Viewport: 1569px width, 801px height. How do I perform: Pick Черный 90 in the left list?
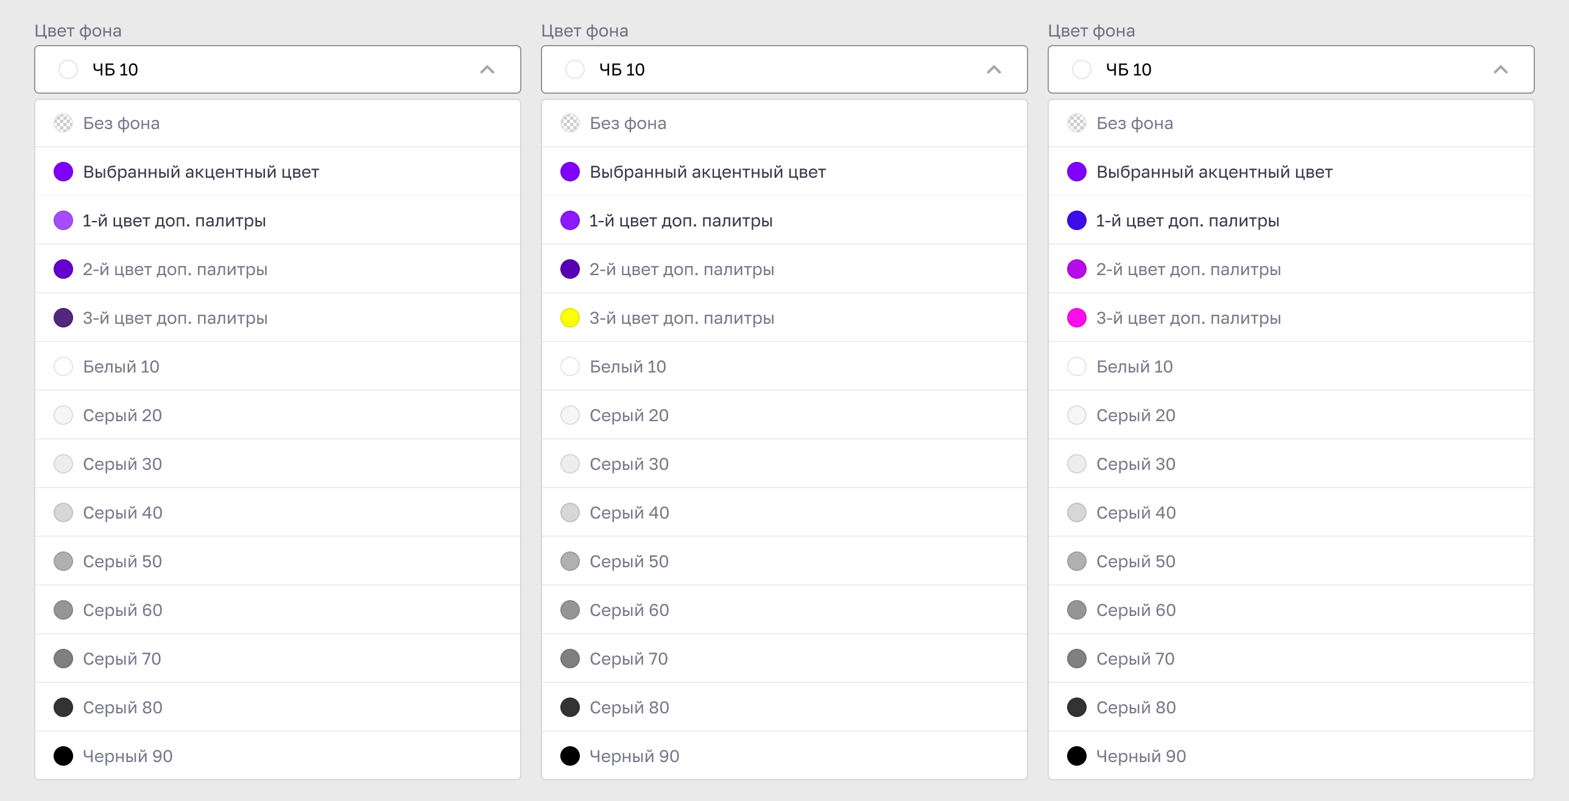[x=278, y=756]
